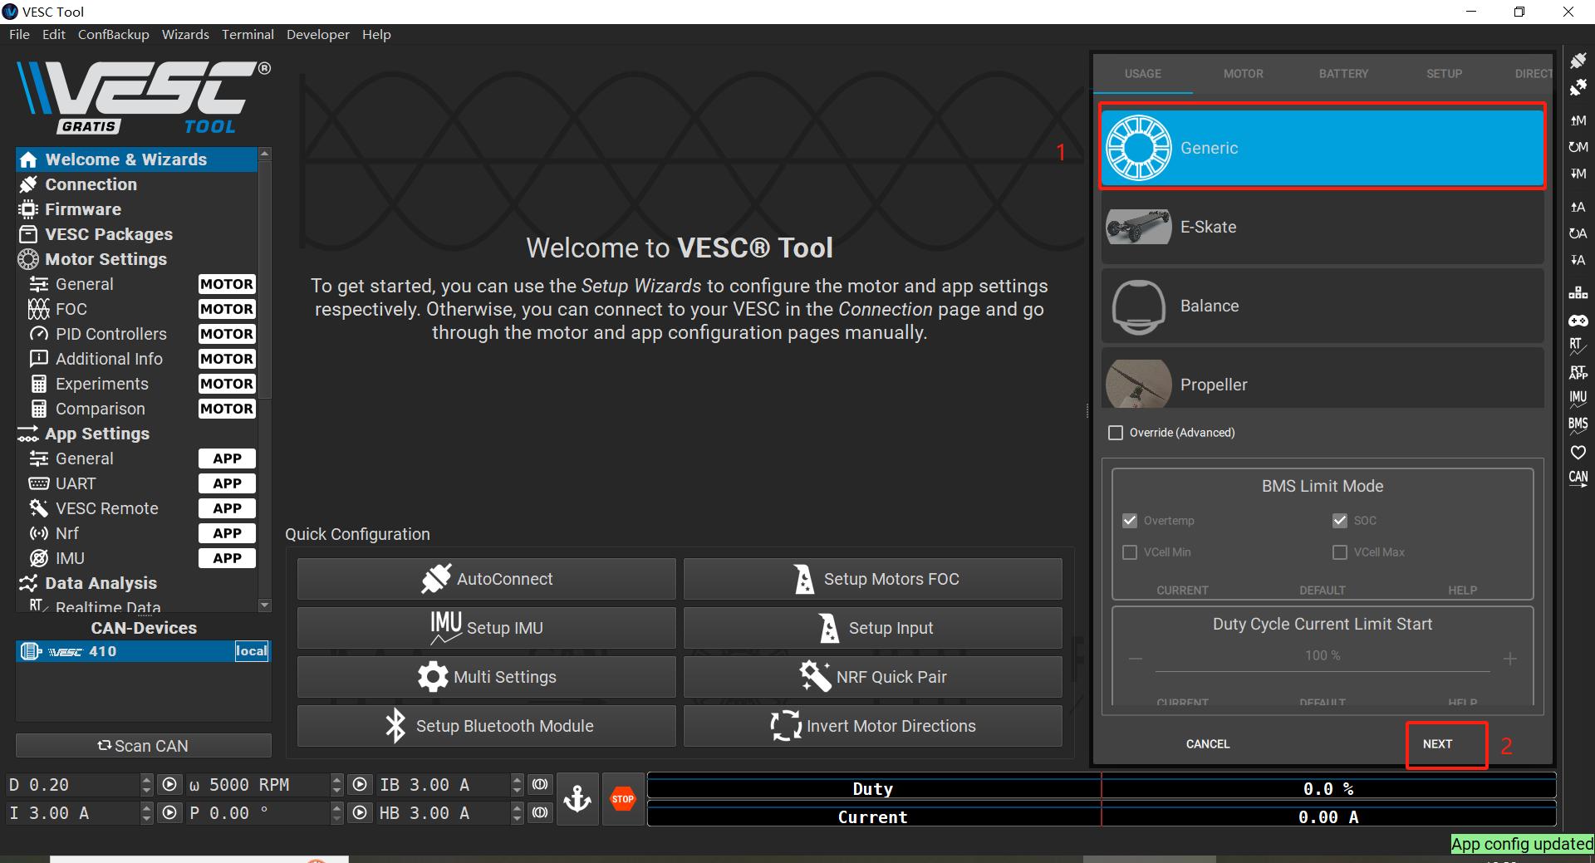
Task: Select the Balance usage option
Action: pyautogui.click(x=1323, y=306)
